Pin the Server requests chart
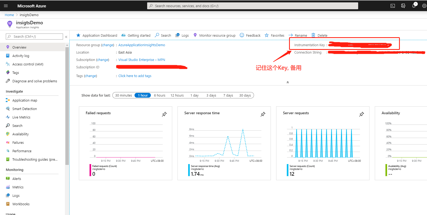Viewport: 427px width, 215px height. pos(362,114)
